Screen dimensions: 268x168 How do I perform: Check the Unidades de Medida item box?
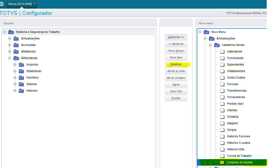pyautogui.click(x=222, y=162)
